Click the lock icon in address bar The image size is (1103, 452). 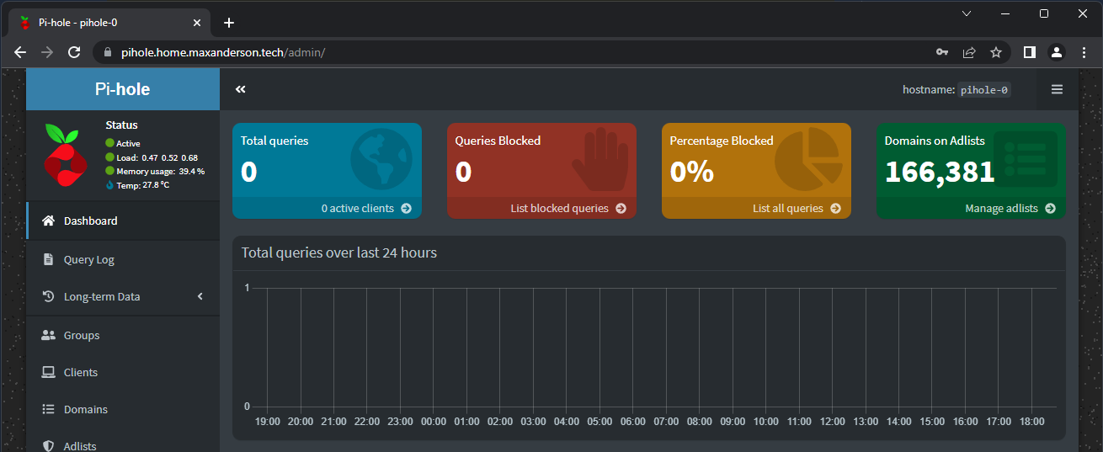[107, 52]
